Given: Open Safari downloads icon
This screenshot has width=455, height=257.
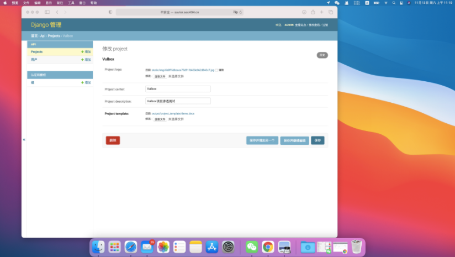Looking at the screenshot, I should coord(304,12).
